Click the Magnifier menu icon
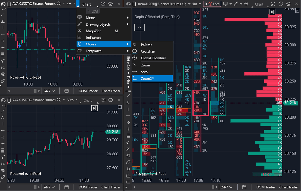Screen dimensions: 301x191 tap(79, 31)
